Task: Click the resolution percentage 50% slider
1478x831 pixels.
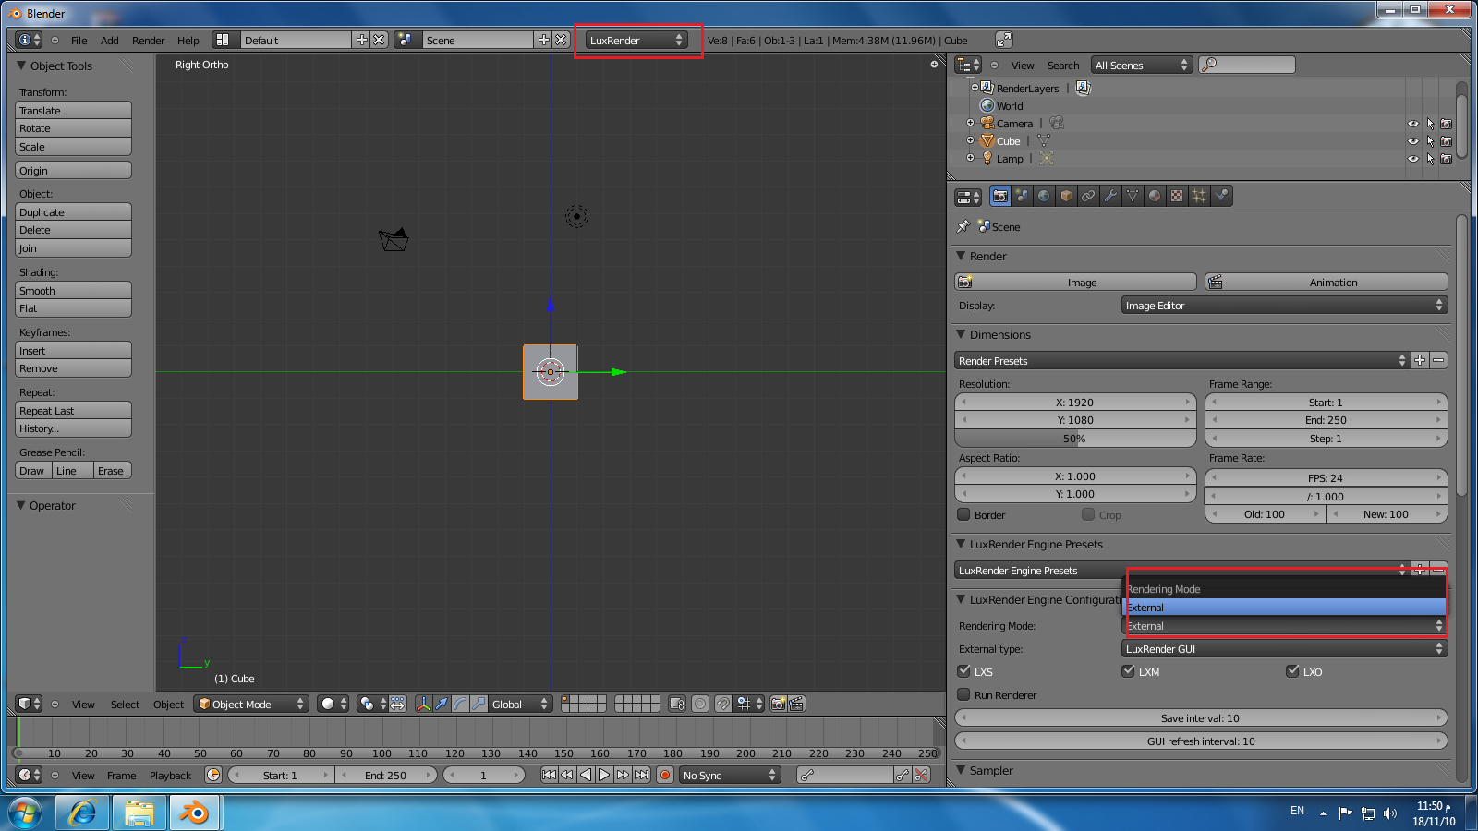Action: 1075,439
